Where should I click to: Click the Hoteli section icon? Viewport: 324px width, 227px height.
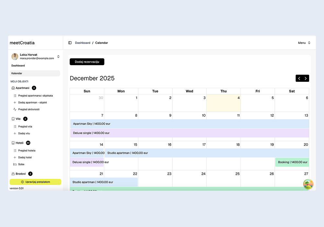pyautogui.click(x=13, y=143)
